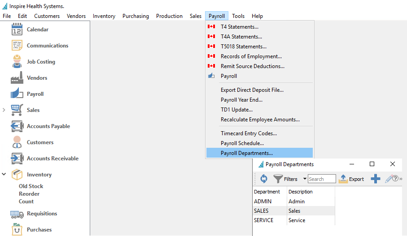
Task: Click the Search field in Payroll Departments
Action: pos(322,179)
